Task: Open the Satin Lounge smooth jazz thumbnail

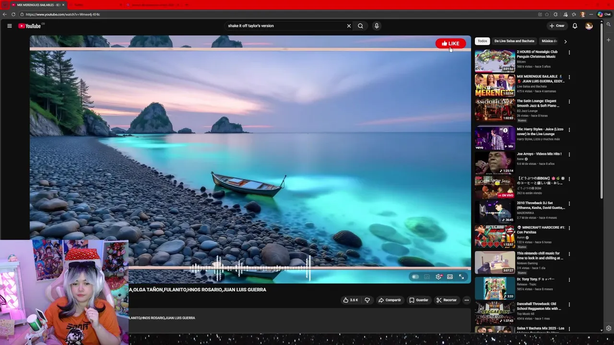Action: (x=495, y=110)
